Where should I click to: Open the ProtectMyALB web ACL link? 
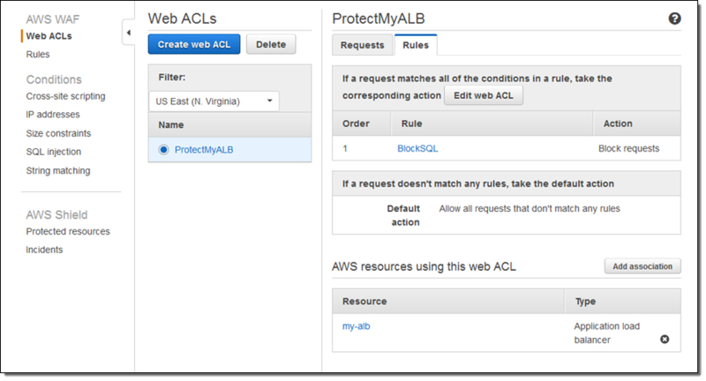point(204,150)
